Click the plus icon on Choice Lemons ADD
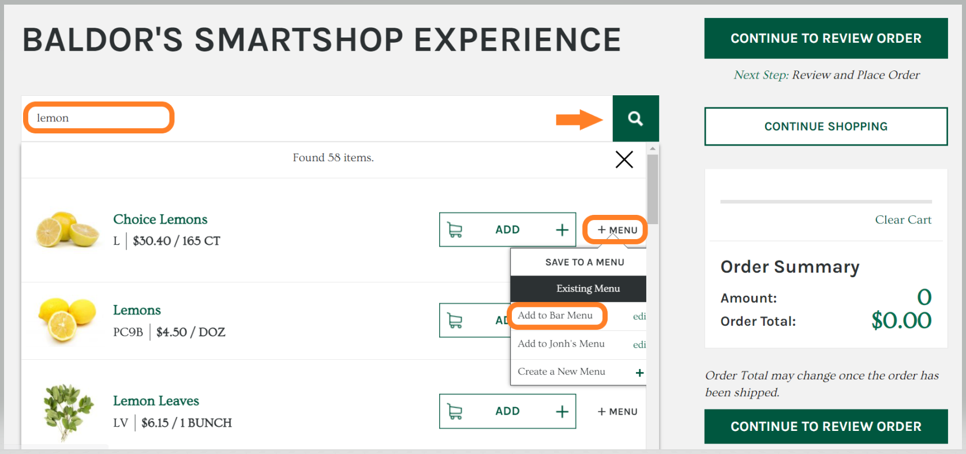The height and width of the screenshot is (454, 966). [561, 230]
